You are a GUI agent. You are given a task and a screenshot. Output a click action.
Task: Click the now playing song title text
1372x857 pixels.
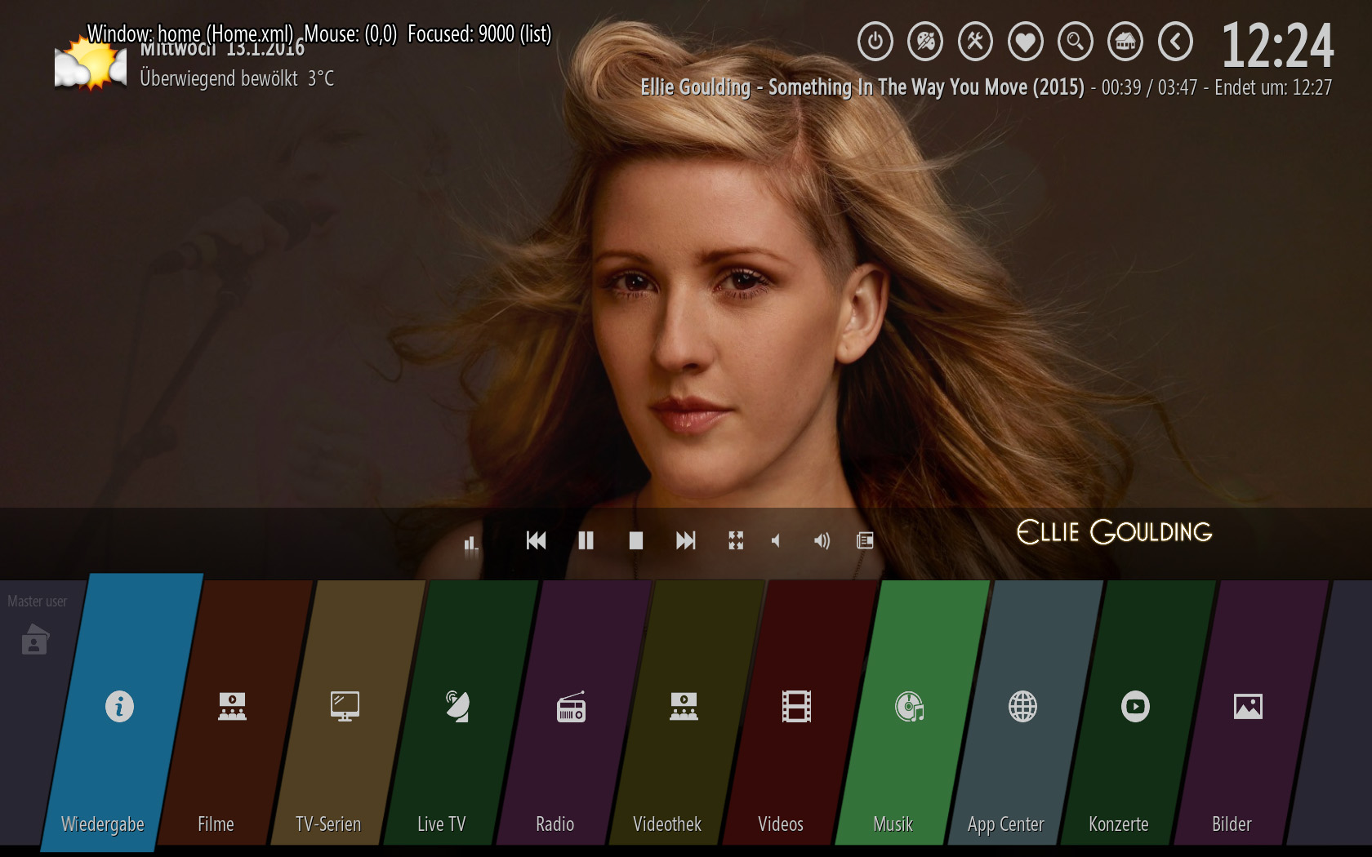pos(862,87)
